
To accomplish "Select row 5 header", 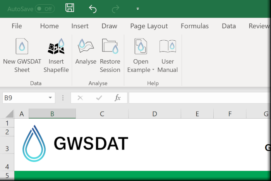I will point(7,176).
